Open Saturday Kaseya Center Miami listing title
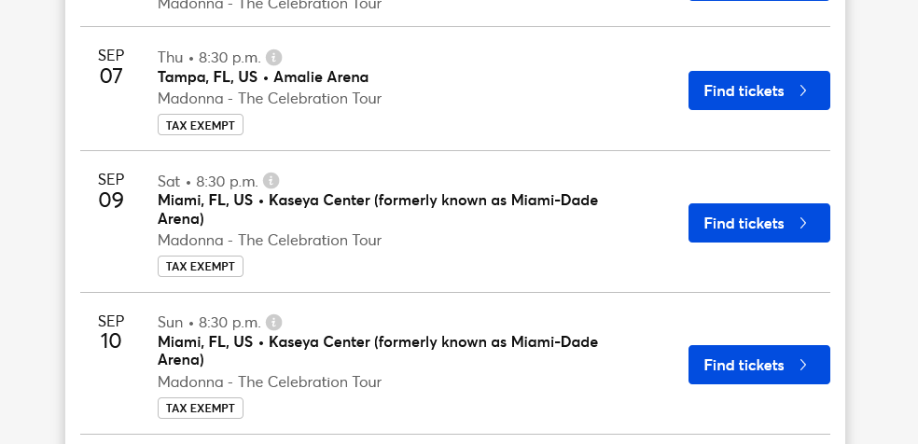This screenshot has height=444, width=918. click(x=378, y=210)
